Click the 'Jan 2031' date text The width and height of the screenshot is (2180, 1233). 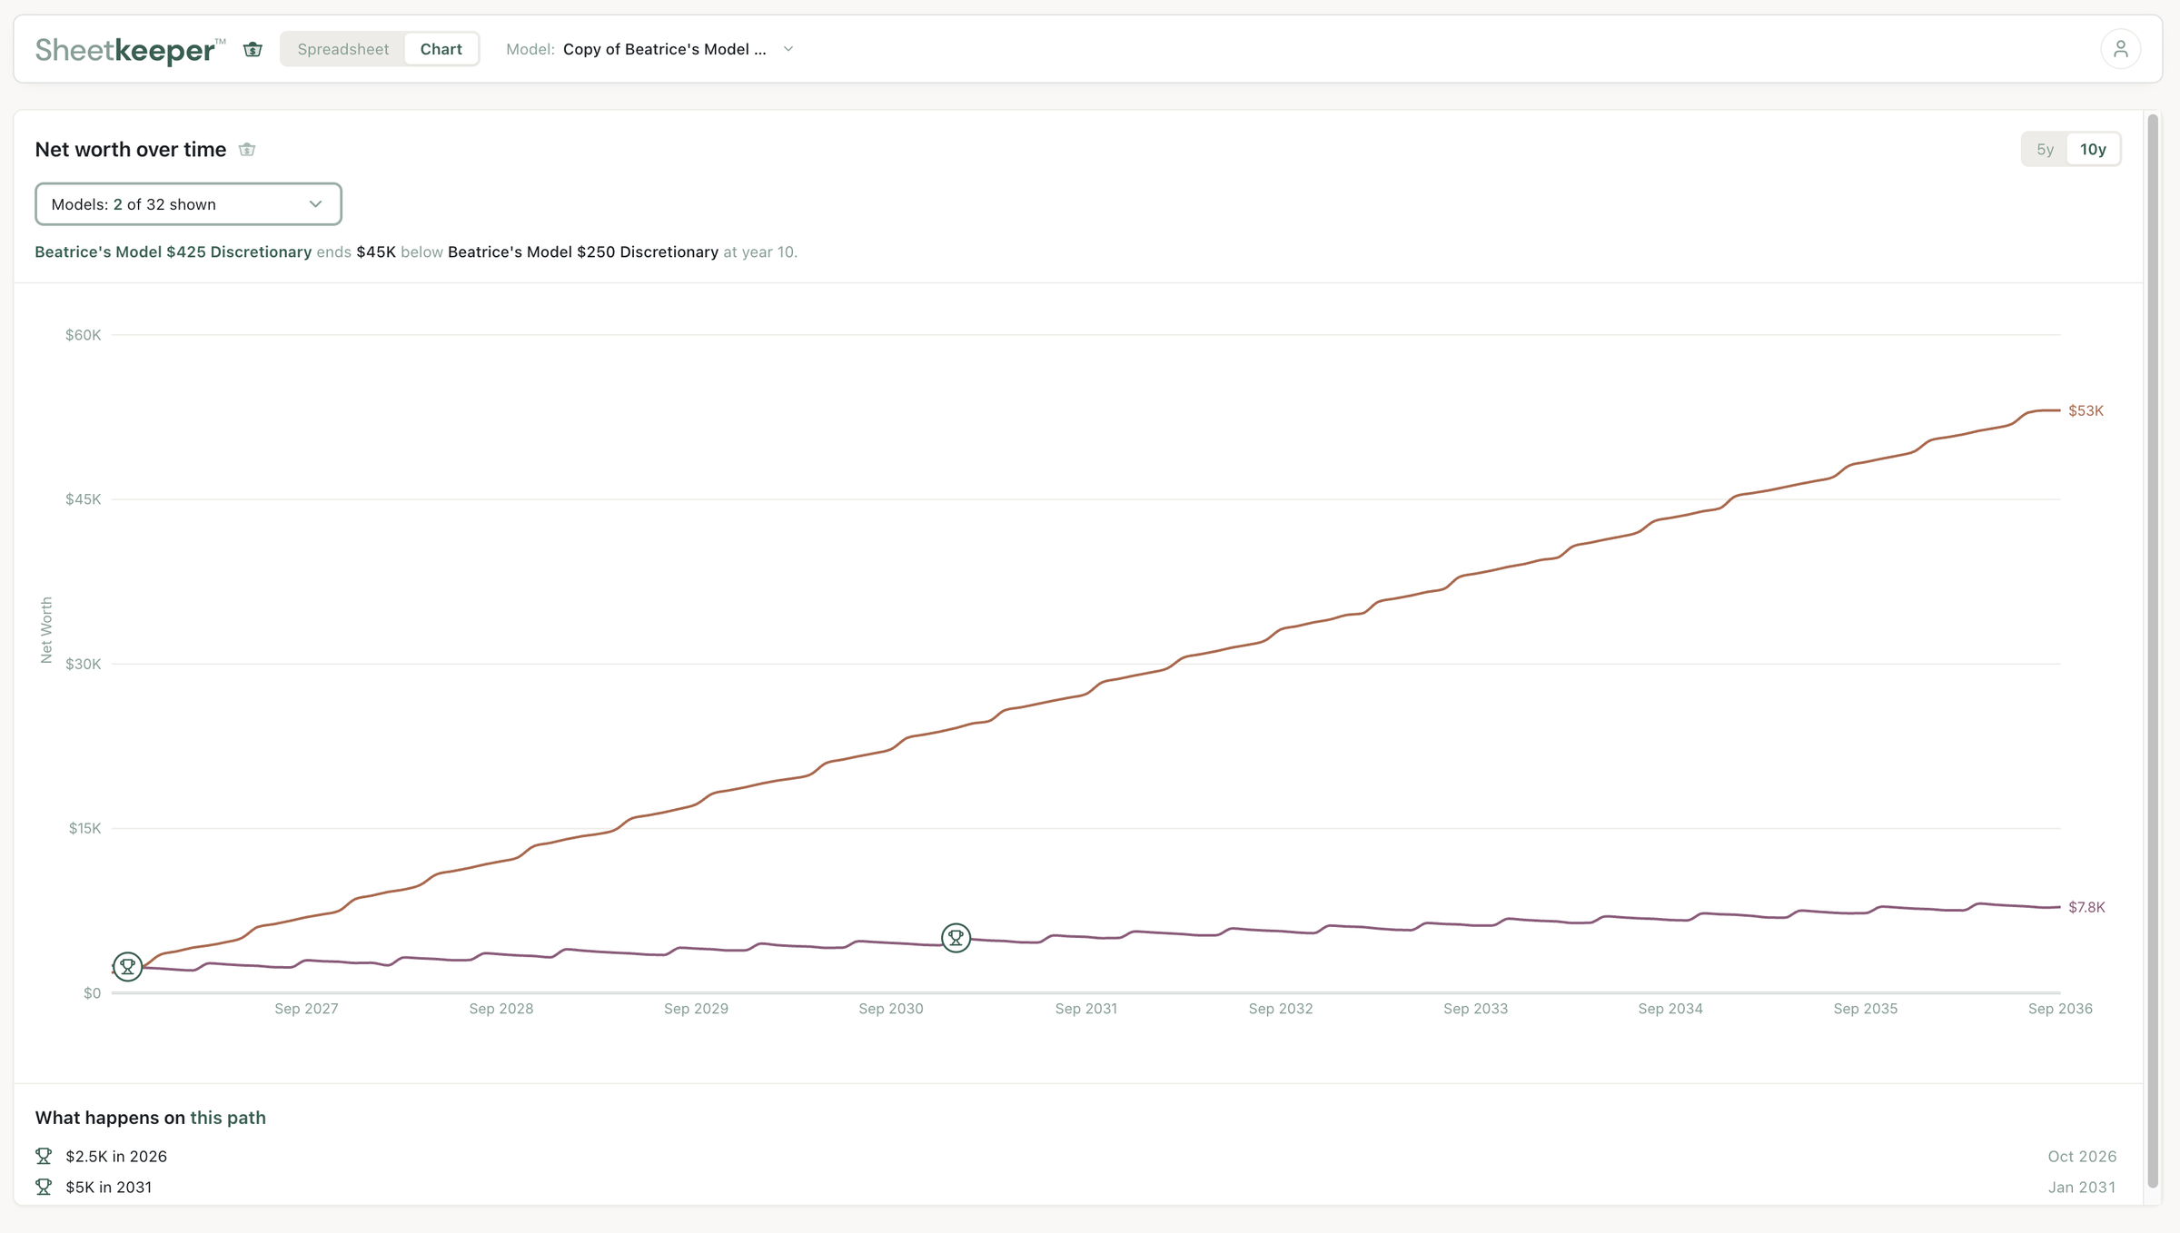pos(2081,1187)
